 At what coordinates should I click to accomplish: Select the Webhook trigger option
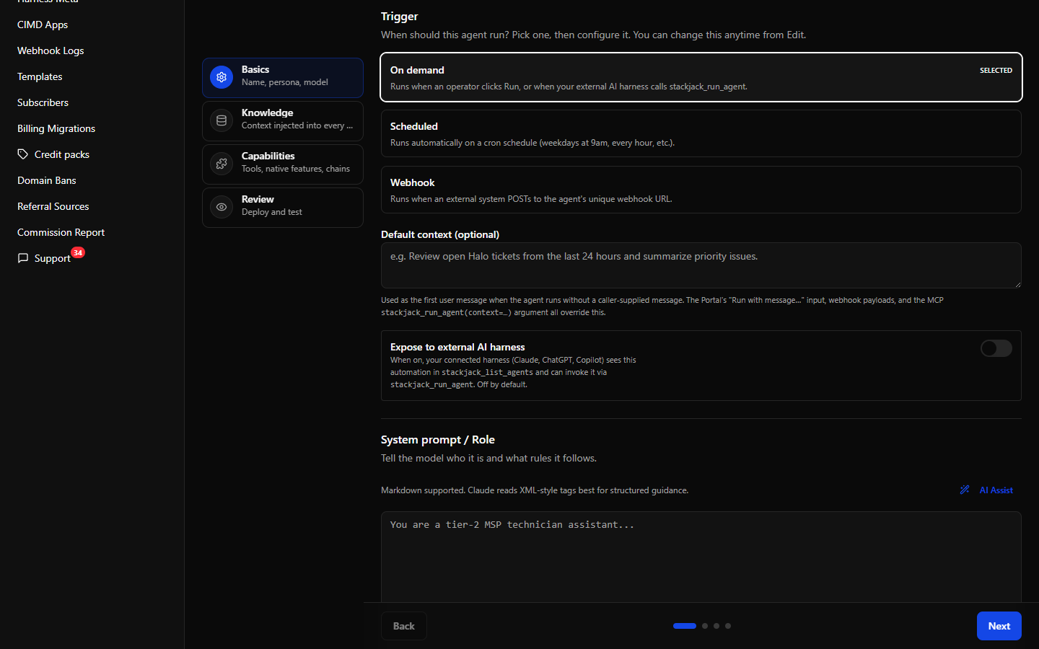pos(701,190)
